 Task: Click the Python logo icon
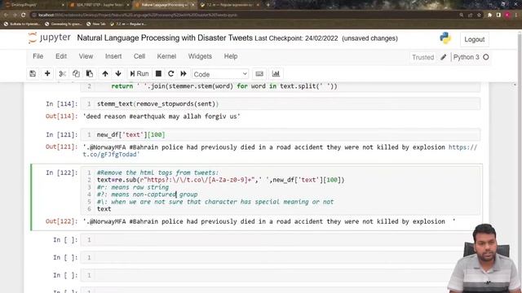tap(445, 38)
